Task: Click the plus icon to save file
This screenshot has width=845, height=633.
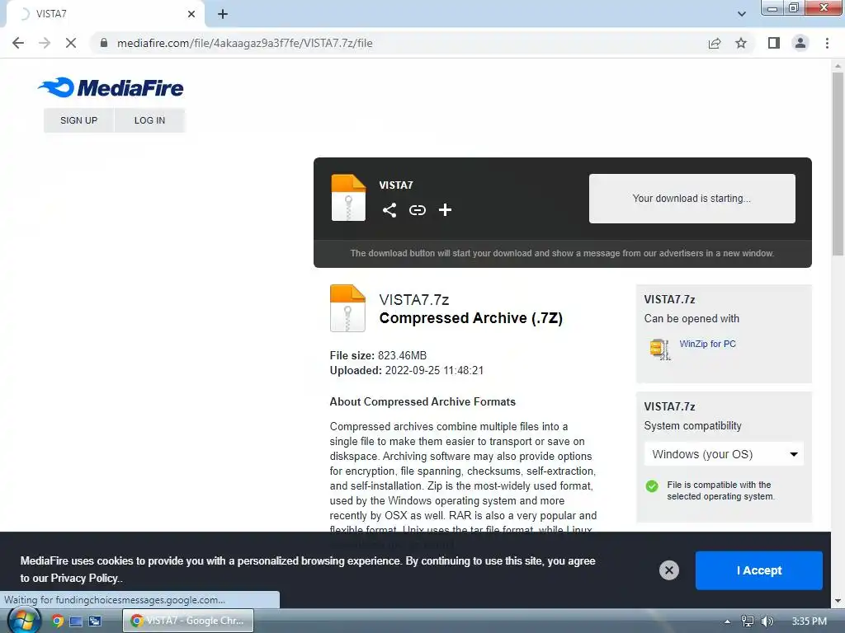Action: 445,210
